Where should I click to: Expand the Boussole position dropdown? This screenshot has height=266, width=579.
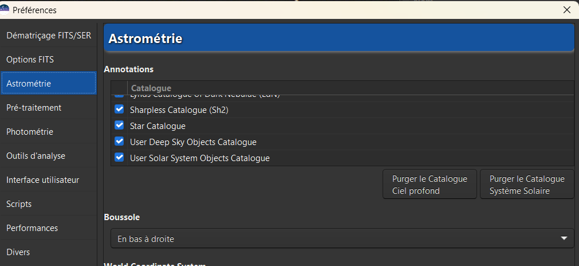click(342, 238)
